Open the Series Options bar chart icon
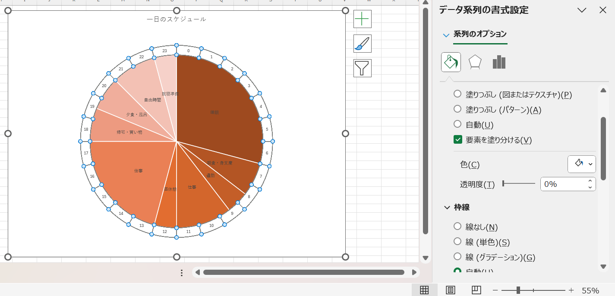The width and height of the screenshot is (615, 296). click(x=499, y=62)
